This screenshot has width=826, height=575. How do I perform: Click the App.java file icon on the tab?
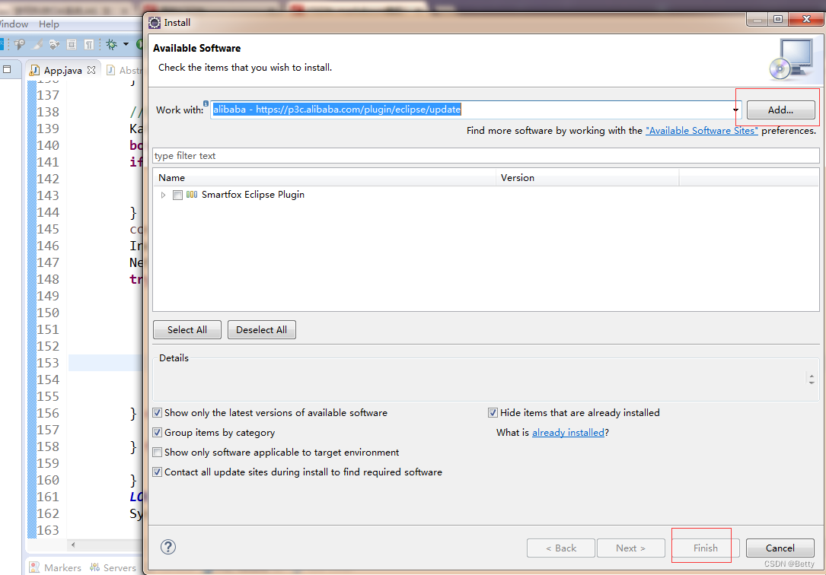pos(35,70)
